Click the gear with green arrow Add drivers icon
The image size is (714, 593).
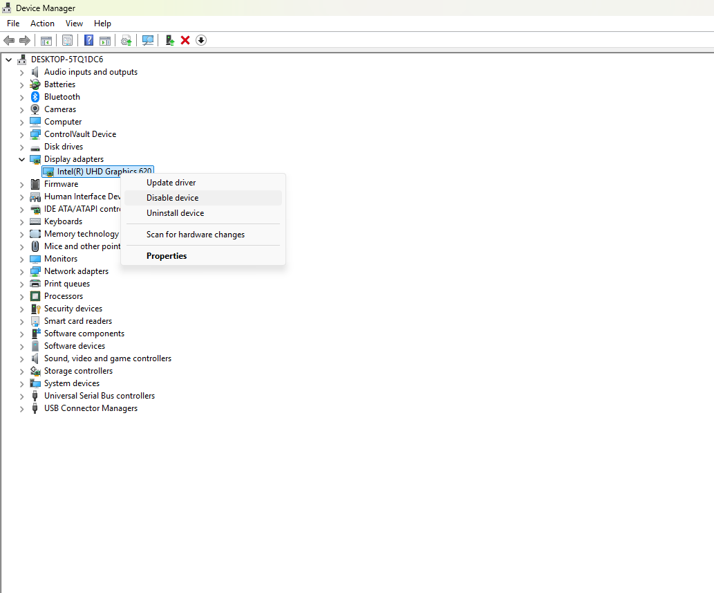coord(126,41)
